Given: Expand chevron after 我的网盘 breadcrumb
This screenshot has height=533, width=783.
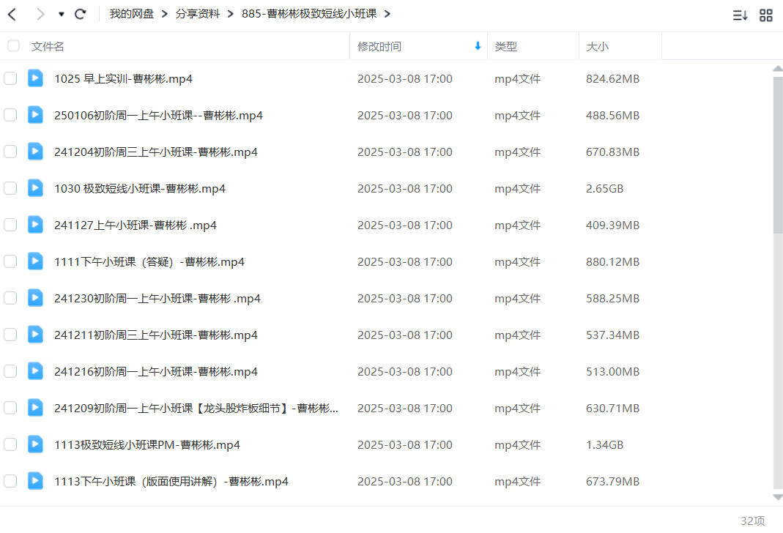Looking at the screenshot, I should pos(164,14).
